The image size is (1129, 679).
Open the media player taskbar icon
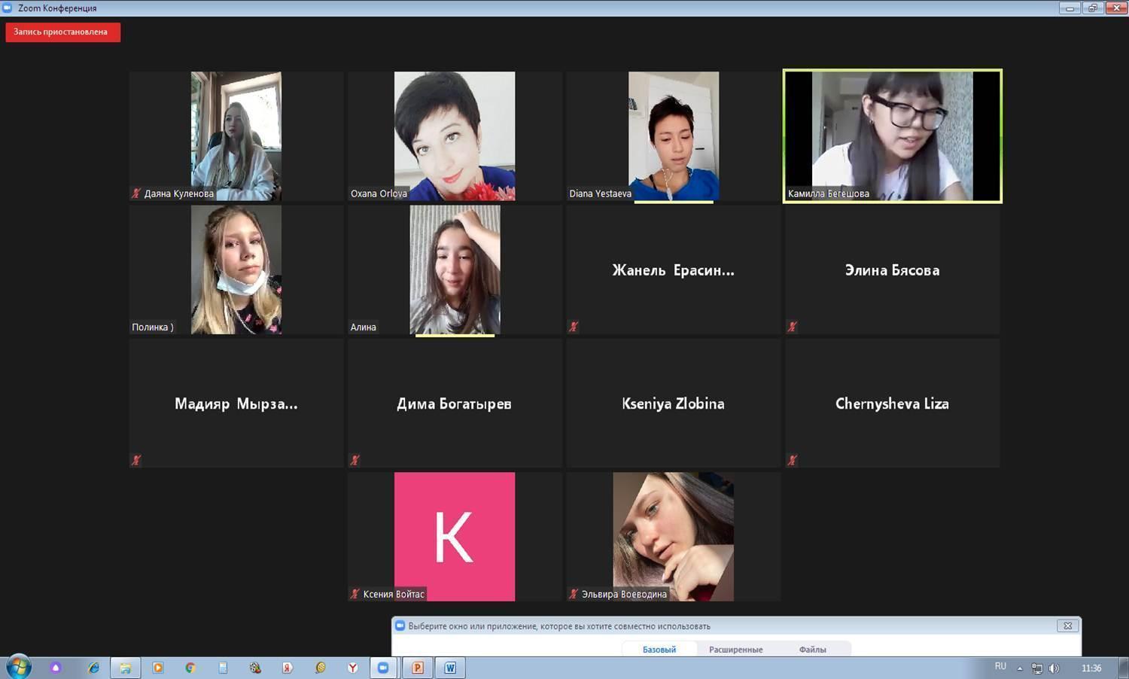click(x=158, y=668)
